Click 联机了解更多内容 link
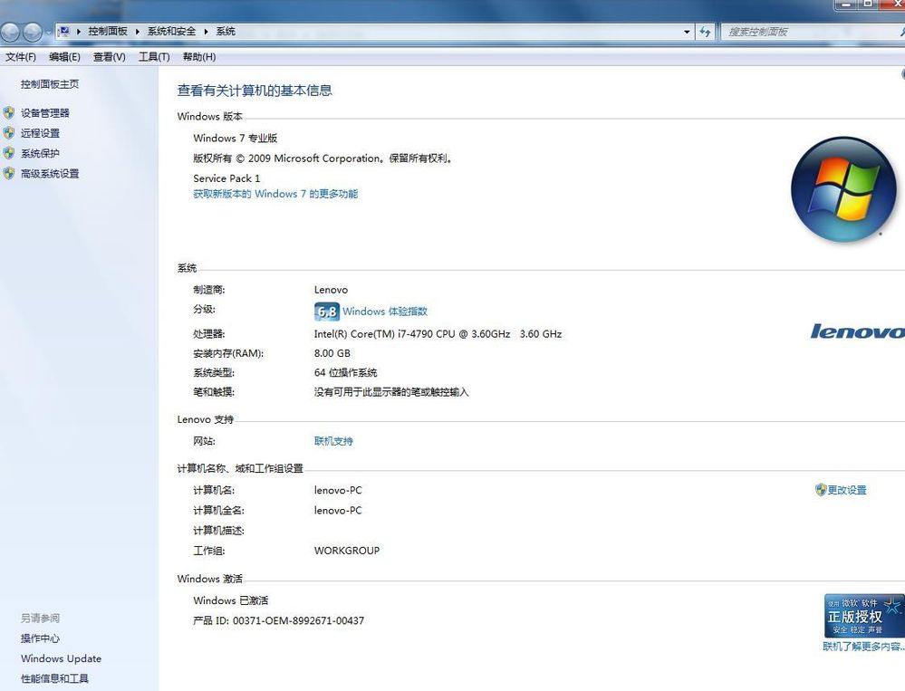The width and height of the screenshot is (905, 691). pos(863,647)
